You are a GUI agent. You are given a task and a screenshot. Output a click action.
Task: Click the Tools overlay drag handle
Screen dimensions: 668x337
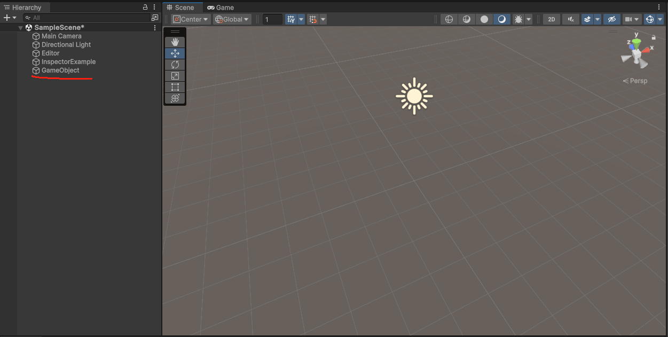[175, 32]
